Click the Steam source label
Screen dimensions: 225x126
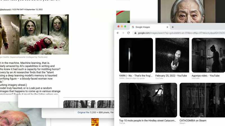[x=182, y=123]
